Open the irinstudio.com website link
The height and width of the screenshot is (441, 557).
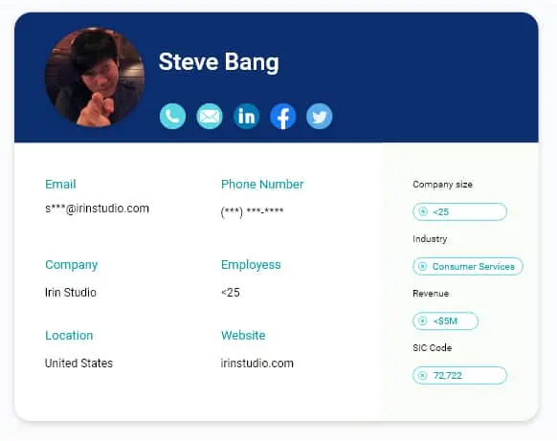[x=256, y=364]
